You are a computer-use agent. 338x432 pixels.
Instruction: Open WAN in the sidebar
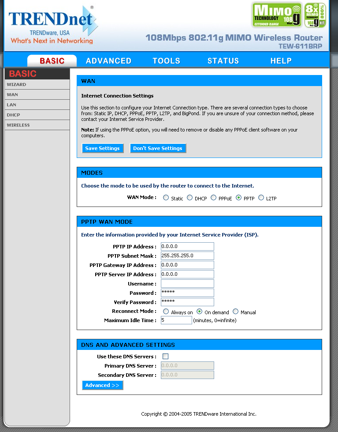click(x=37, y=94)
